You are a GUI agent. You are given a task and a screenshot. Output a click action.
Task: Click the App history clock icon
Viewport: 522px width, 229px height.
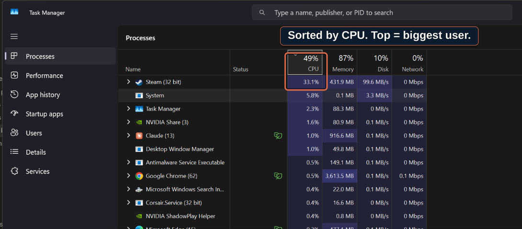[x=14, y=94]
